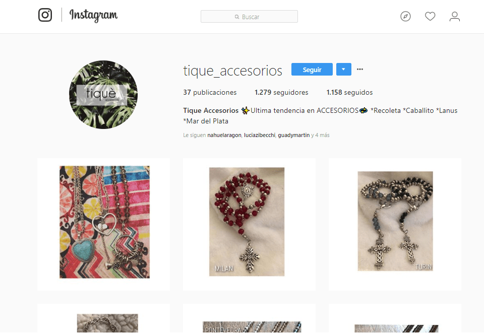Viewport: 484px width, 334px height.
Task: Click the Instagram wordmark logo
Action: pos(94,15)
